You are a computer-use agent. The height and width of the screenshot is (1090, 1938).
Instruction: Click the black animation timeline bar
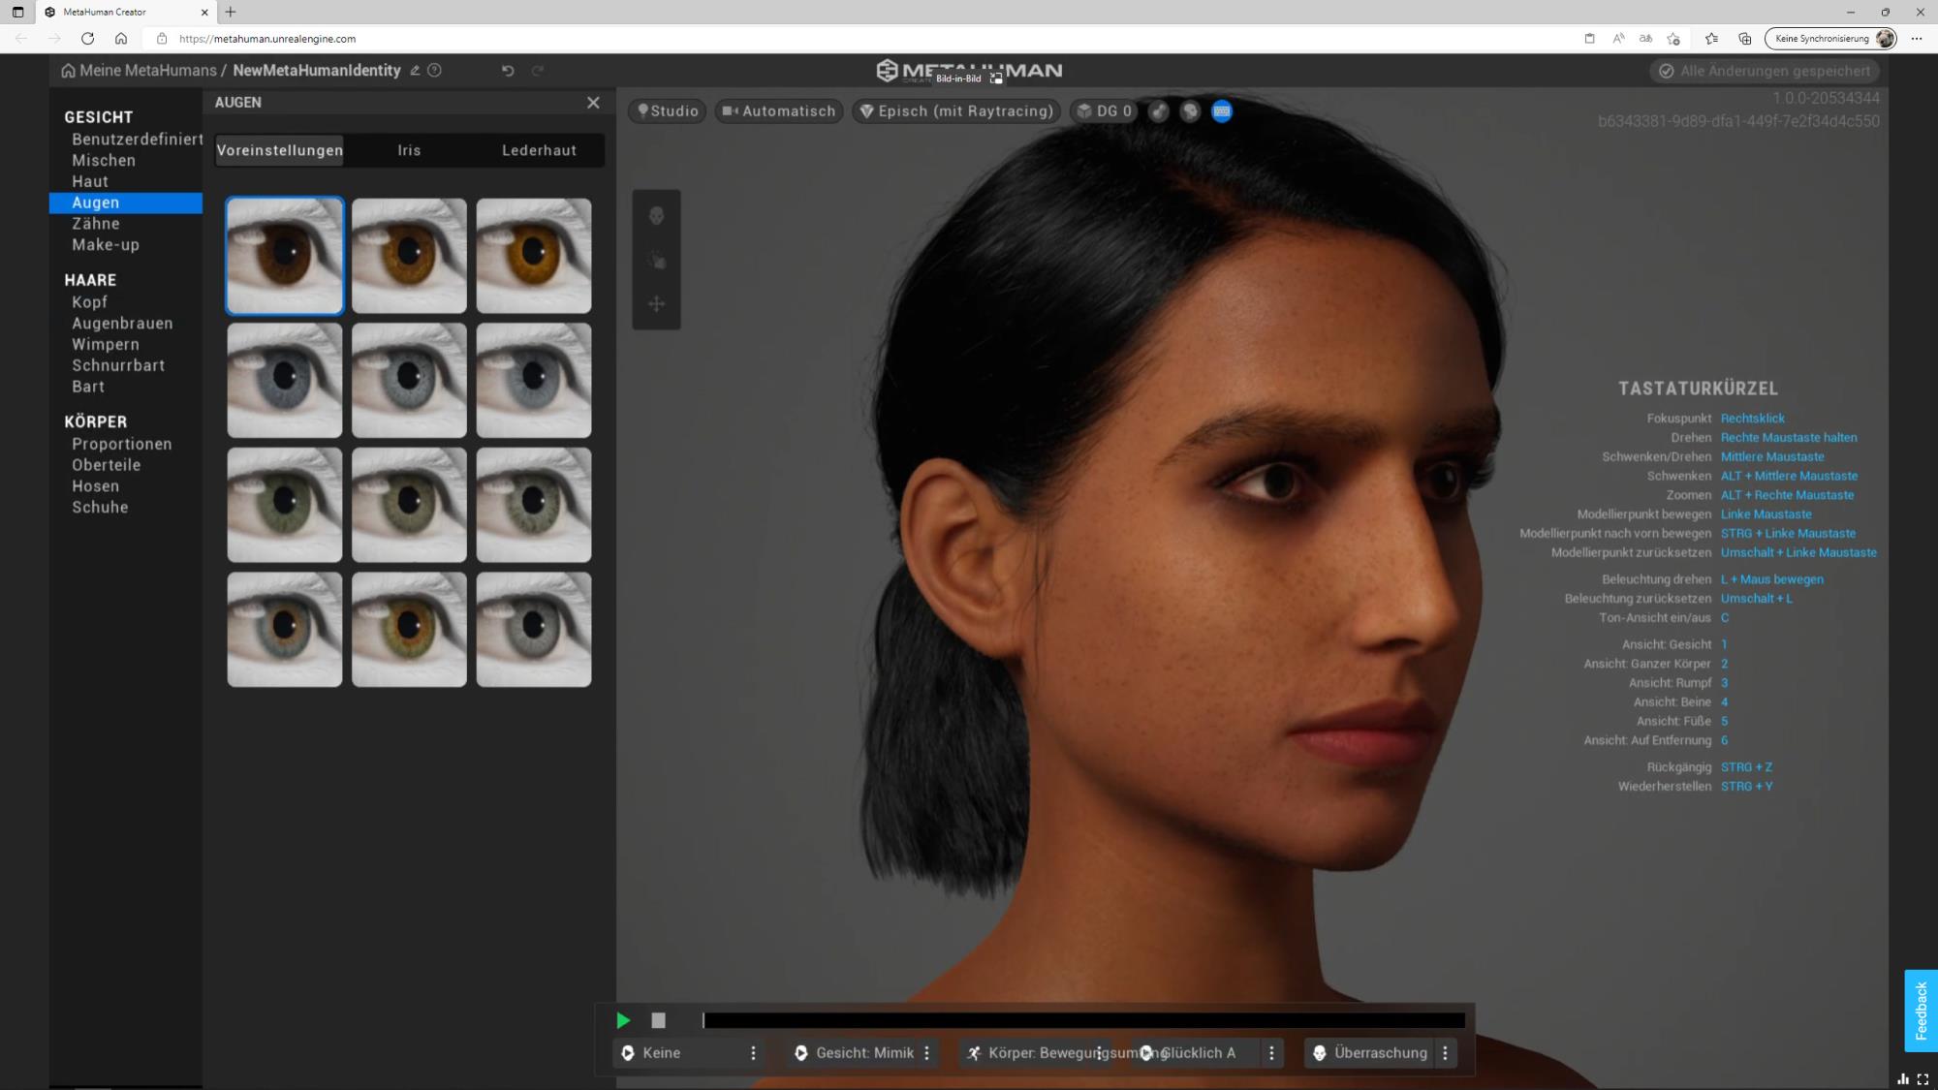coord(1083,1020)
